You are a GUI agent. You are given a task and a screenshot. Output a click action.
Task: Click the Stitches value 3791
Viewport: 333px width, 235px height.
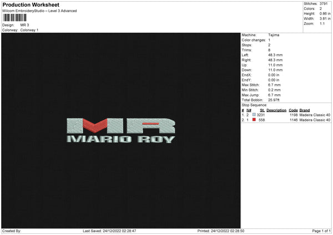324,4
